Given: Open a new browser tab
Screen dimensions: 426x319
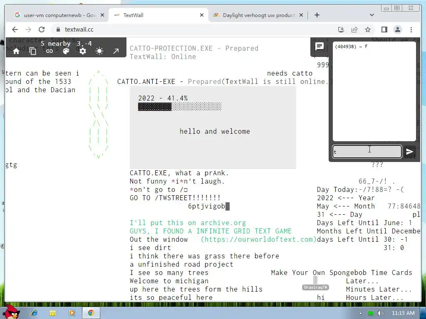Looking at the screenshot, I should coord(317,15).
